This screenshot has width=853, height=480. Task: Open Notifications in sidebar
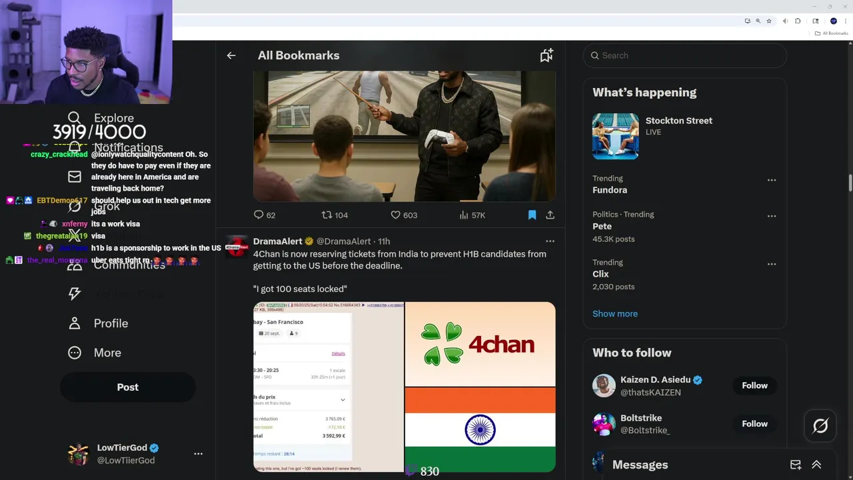click(128, 148)
